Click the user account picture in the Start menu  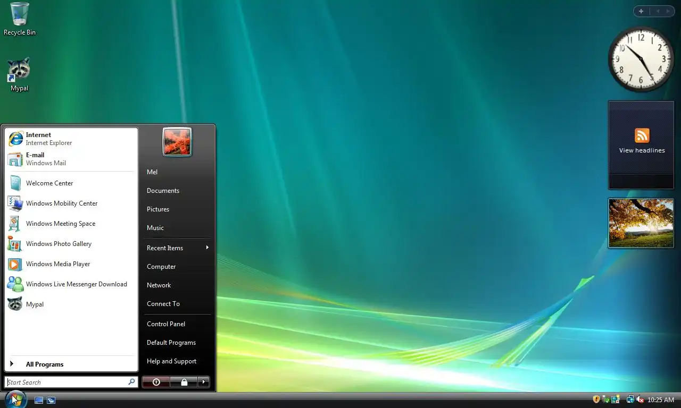pos(177,142)
